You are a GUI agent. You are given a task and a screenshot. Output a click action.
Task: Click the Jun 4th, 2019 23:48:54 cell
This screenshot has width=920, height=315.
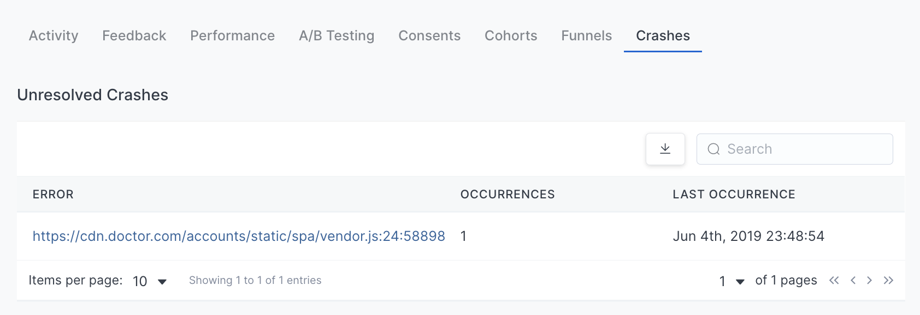[748, 236]
